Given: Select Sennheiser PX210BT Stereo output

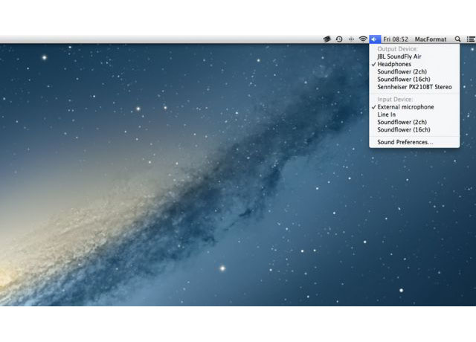Looking at the screenshot, I should 414,87.
